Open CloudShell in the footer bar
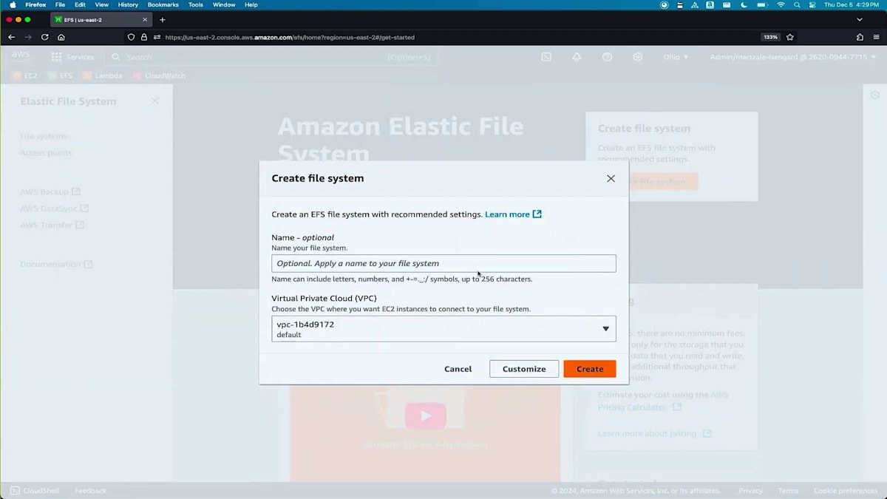887x499 pixels. (x=35, y=491)
